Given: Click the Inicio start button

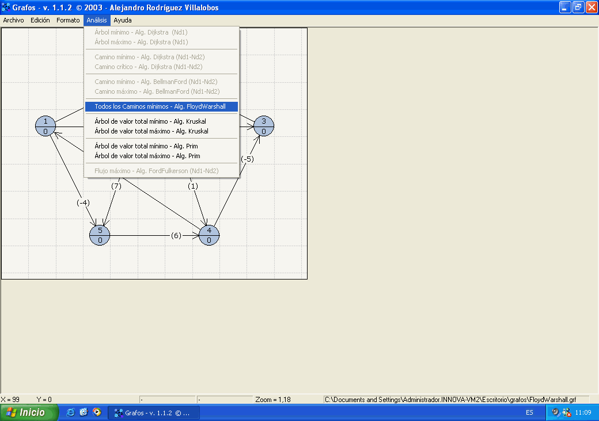Looking at the screenshot, I should point(29,412).
